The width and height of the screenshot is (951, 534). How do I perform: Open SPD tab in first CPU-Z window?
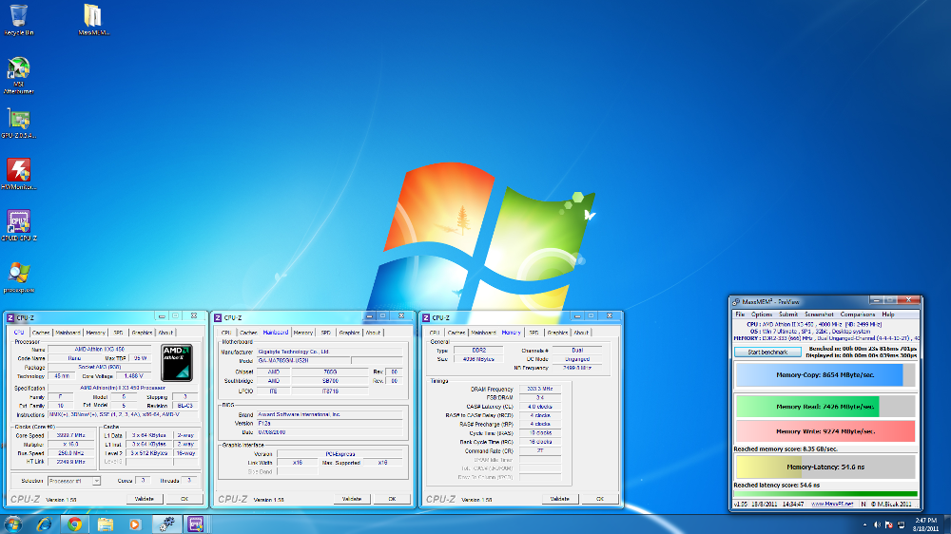[x=118, y=333]
